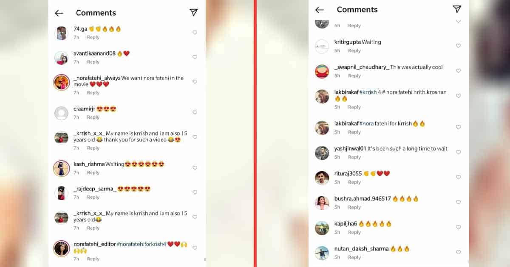
Task: Open rituraj3055's profile avatar
Action: [322, 178]
